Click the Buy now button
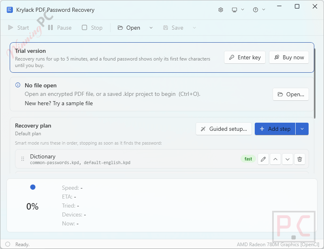Viewport: 324px width, 249px height. click(289, 57)
